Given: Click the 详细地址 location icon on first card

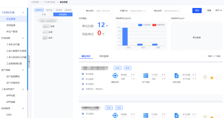Looking at the screenshot, I should pyautogui.click(x=83, y=89).
